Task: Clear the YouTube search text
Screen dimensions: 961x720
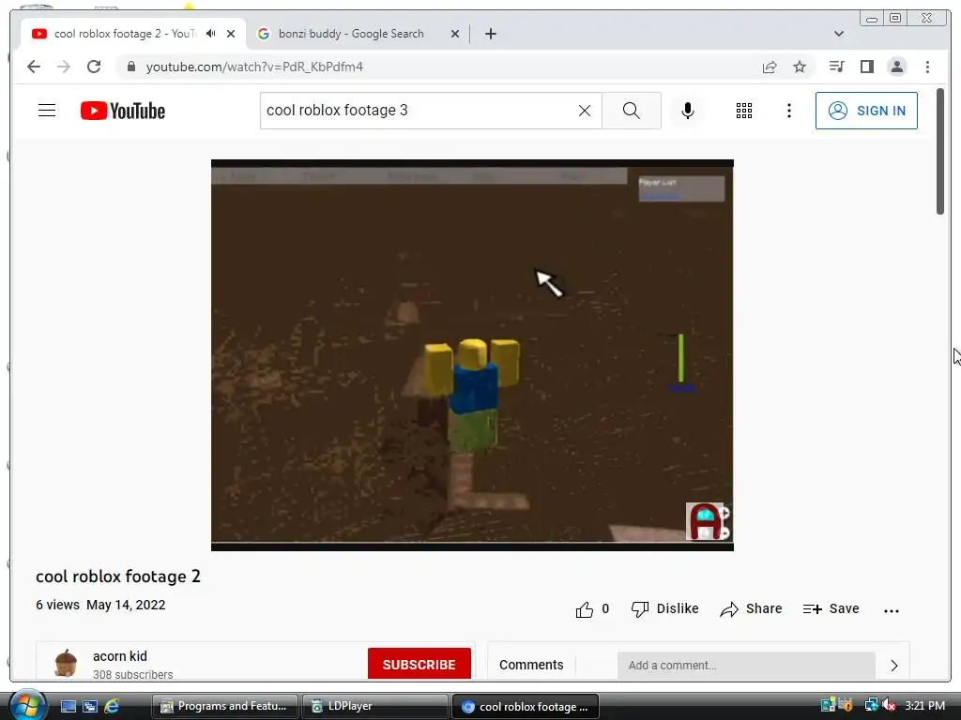Action: tap(585, 111)
